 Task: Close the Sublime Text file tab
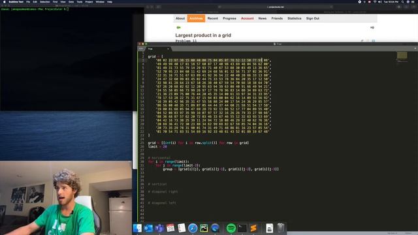pyautogui.click(x=168, y=49)
